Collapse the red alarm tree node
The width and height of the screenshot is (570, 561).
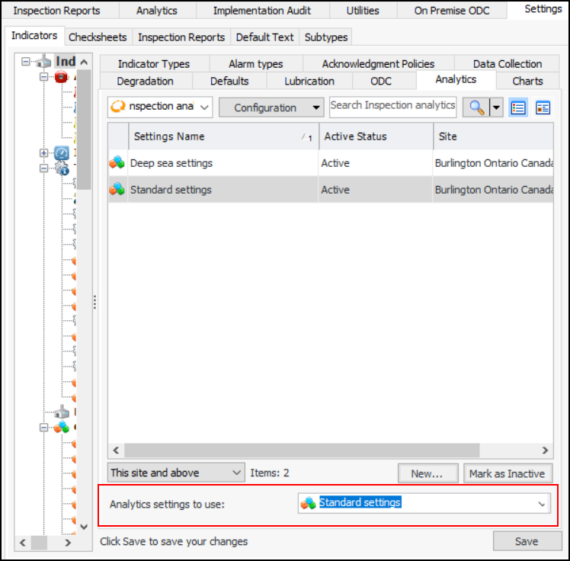(x=43, y=77)
